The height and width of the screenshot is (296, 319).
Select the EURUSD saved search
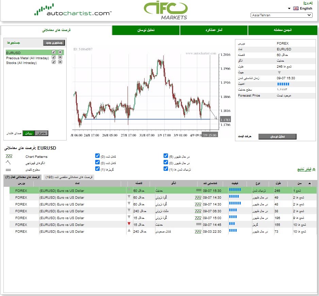pyautogui.click(x=13, y=53)
